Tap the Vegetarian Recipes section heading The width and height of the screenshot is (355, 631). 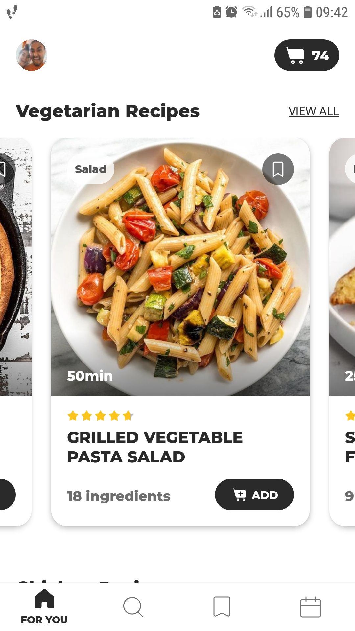pyautogui.click(x=107, y=111)
